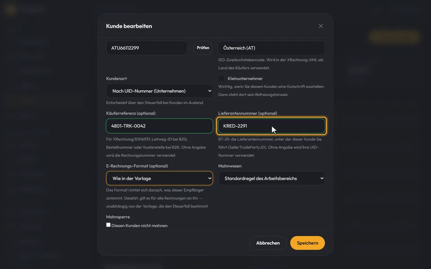Click the Lieferantennummer (optional) label

point(248,113)
